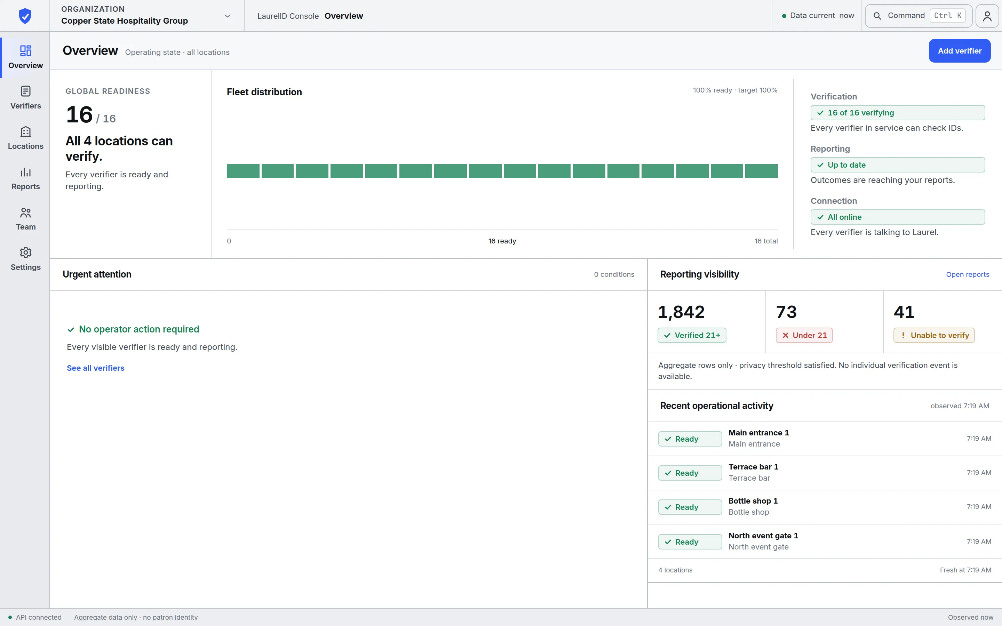Click Ready badge for Terrace bar 1
Screen dimensions: 1002x626
coord(690,473)
